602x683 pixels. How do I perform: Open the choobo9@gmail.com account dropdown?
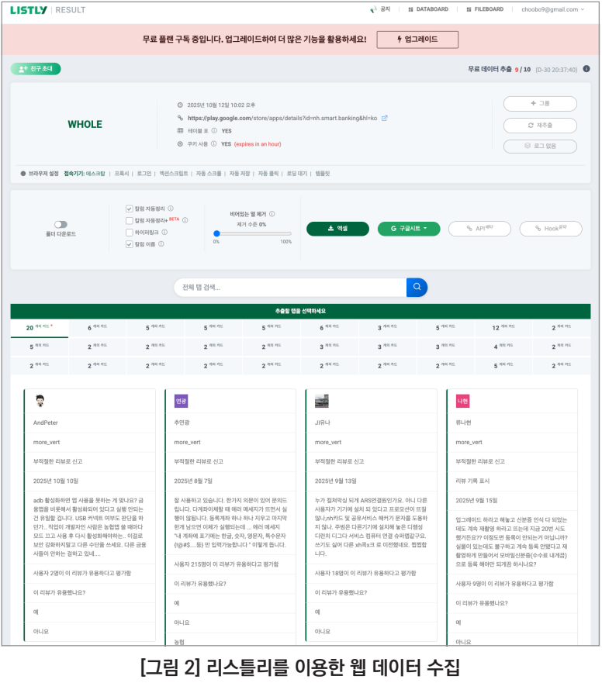pyautogui.click(x=552, y=9)
